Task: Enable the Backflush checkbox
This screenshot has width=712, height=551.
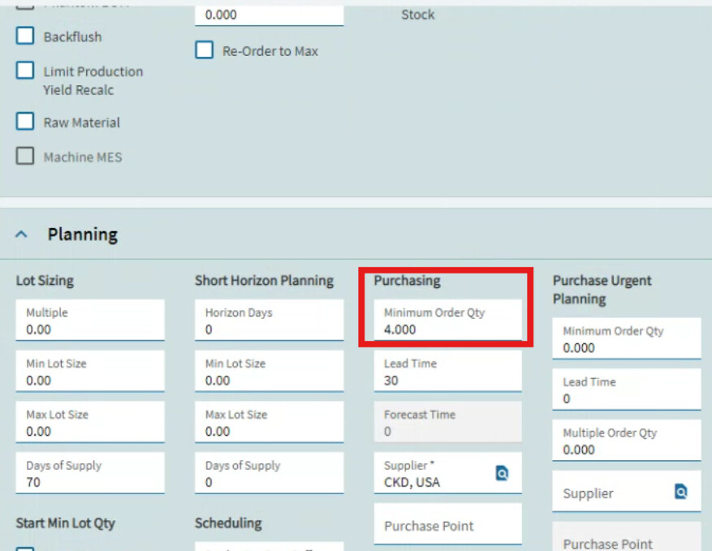Action: pyautogui.click(x=25, y=36)
